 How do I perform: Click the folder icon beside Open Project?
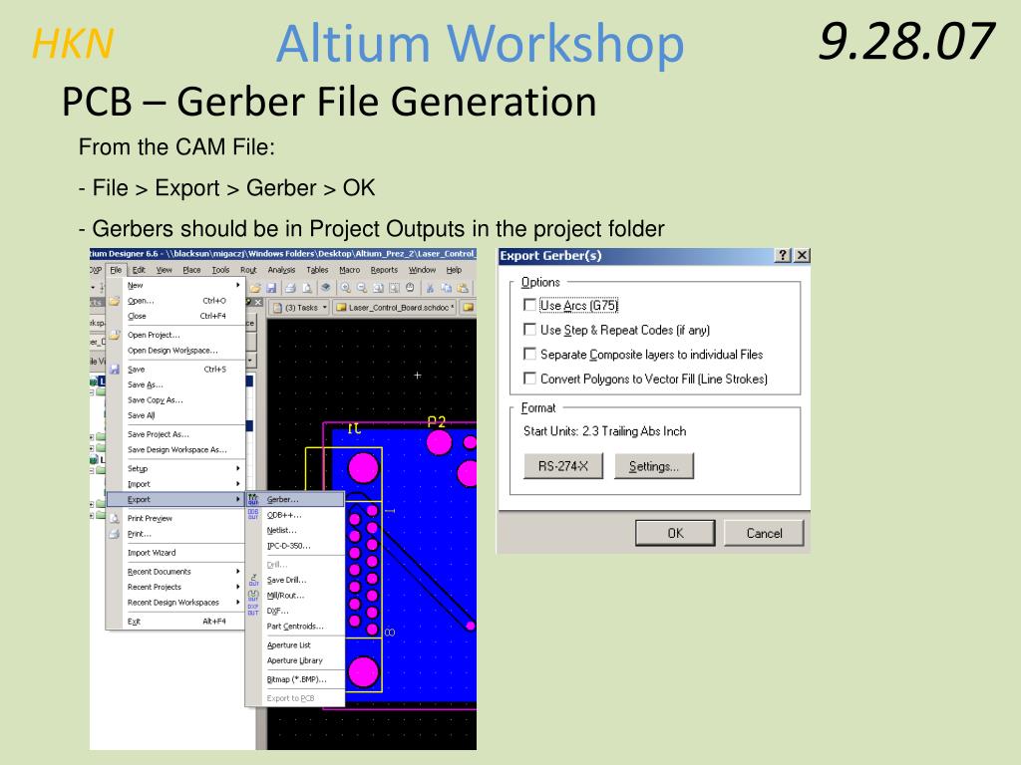point(114,335)
